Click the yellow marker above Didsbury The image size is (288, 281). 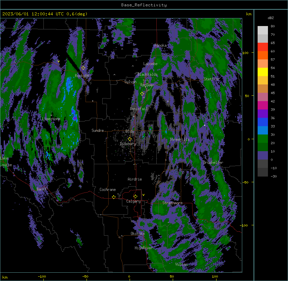click(130, 139)
